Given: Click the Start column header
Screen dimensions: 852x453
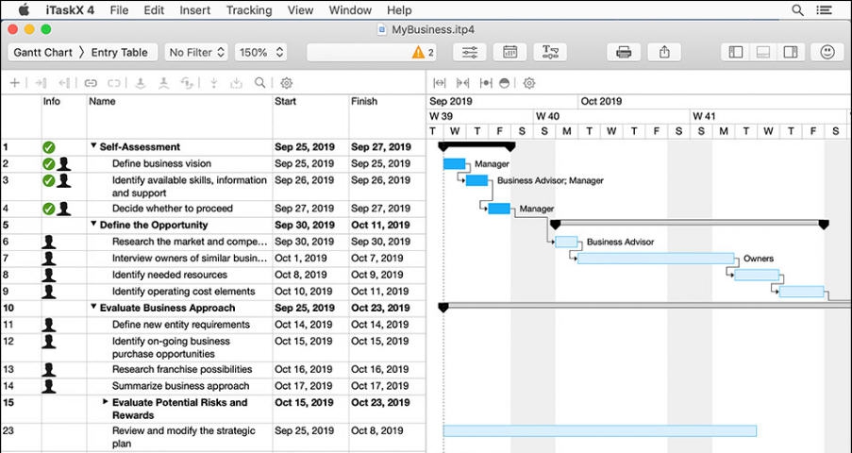Looking at the screenshot, I should [310, 116].
